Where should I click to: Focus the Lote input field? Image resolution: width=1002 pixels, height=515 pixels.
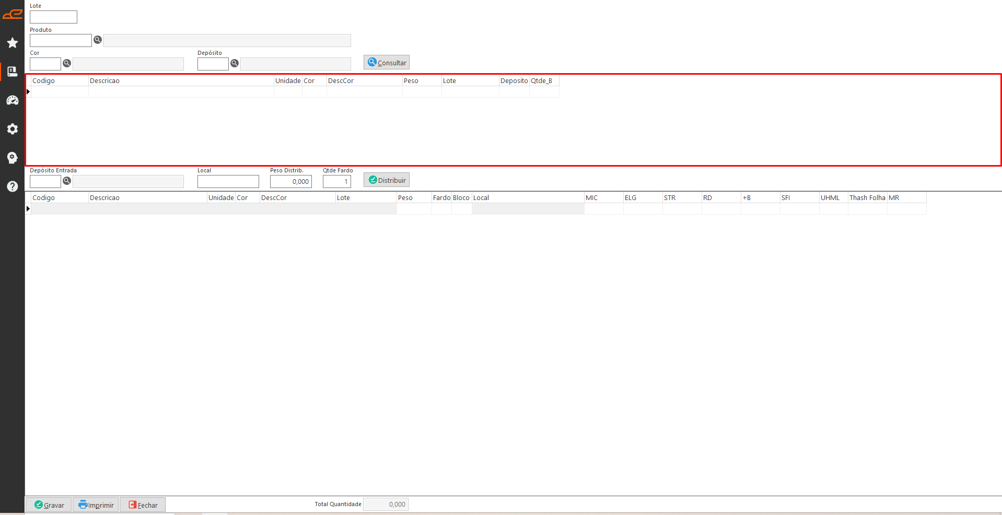53,17
